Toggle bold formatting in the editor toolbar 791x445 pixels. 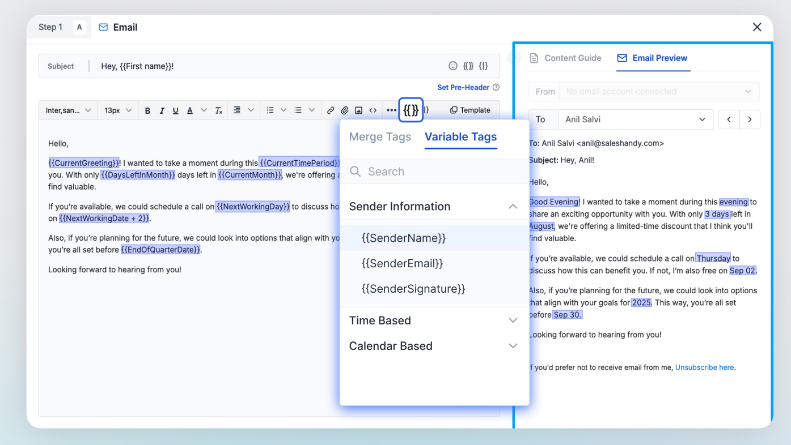[x=147, y=110]
